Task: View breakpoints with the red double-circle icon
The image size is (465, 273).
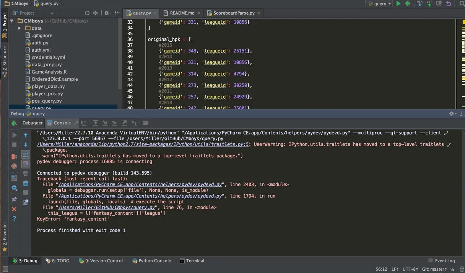Action: (x=14, y=157)
